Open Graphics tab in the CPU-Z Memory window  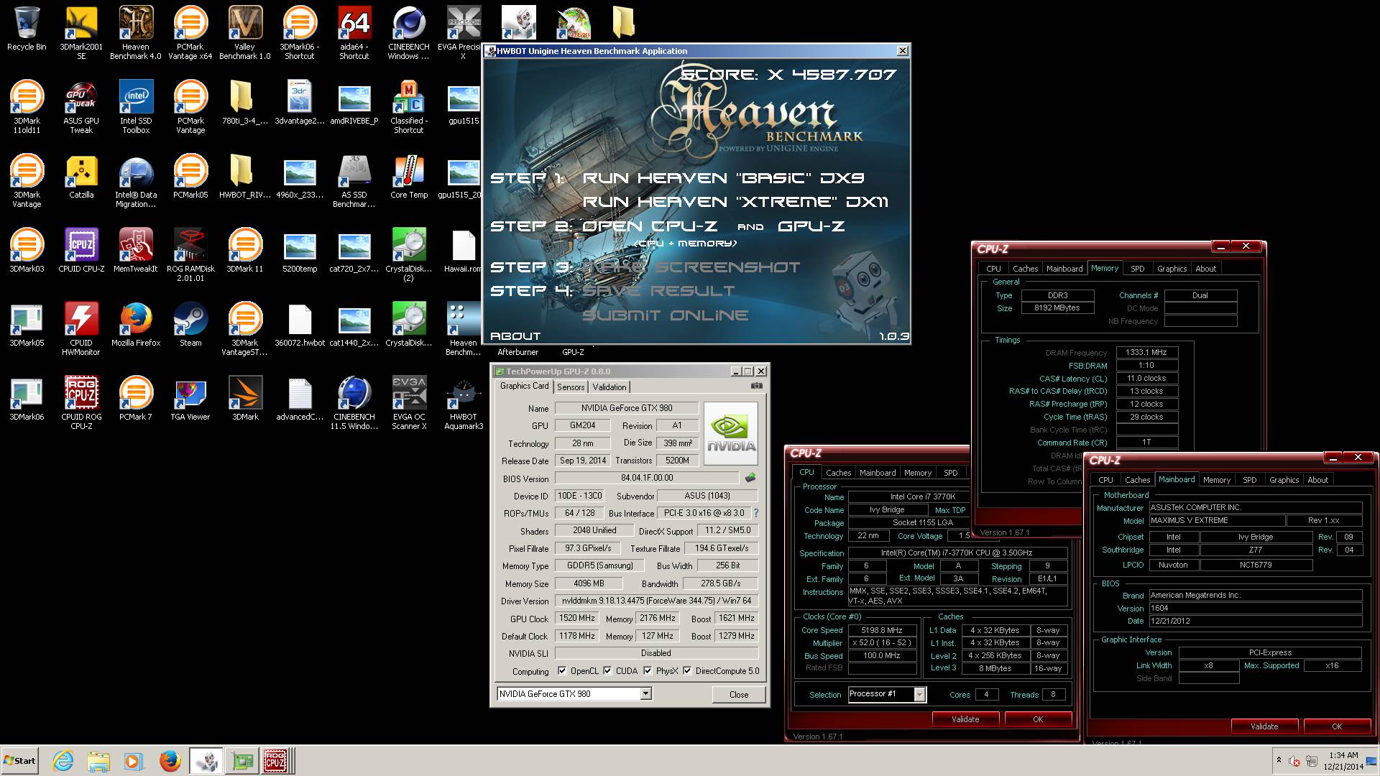(1172, 269)
